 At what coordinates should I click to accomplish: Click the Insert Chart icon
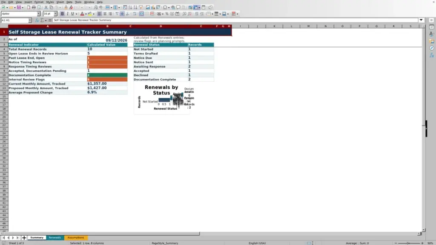[153, 8]
